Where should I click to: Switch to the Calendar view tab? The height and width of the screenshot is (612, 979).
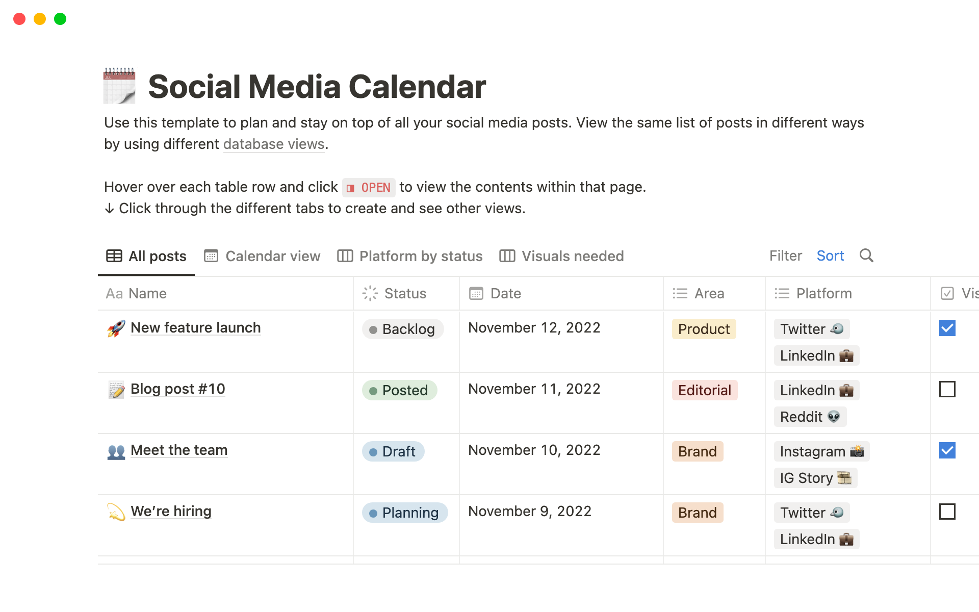click(262, 256)
